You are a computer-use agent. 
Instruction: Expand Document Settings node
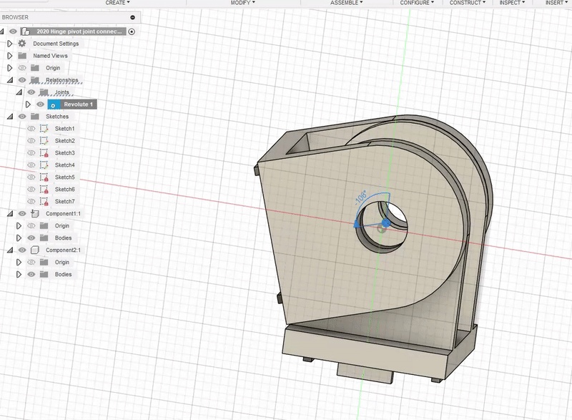tap(10, 44)
